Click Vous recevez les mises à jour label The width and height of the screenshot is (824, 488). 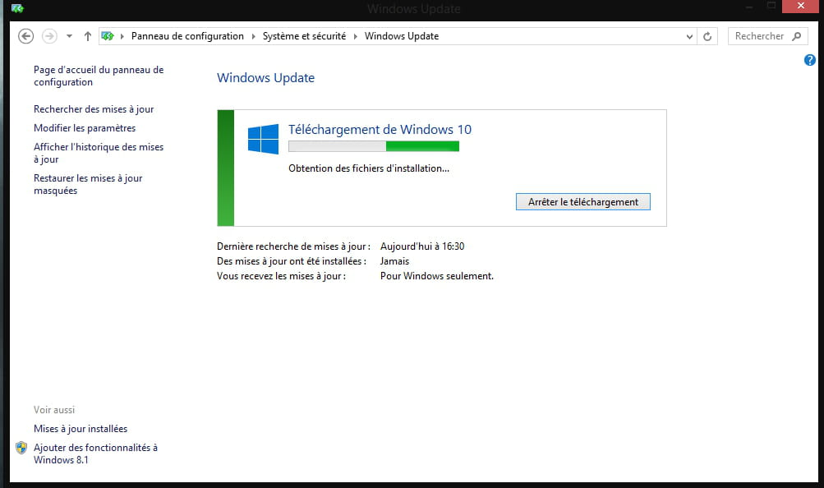click(281, 276)
